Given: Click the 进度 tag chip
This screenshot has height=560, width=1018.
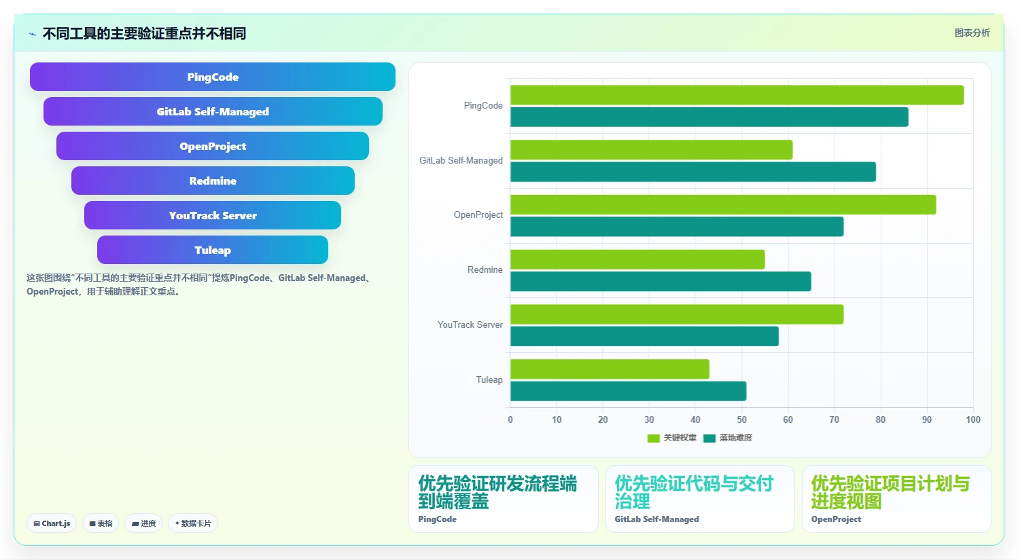Looking at the screenshot, I should pyautogui.click(x=143, y=523).
